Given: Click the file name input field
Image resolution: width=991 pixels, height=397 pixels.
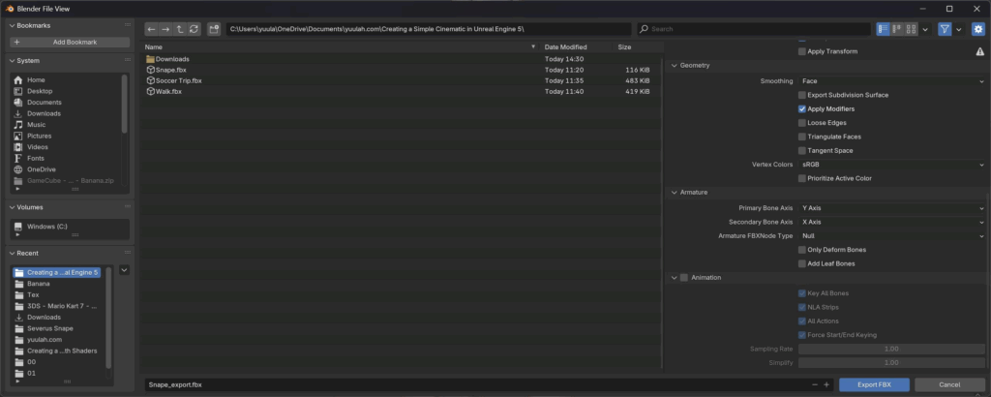Looking at the screenshot, I should point(474,384).
